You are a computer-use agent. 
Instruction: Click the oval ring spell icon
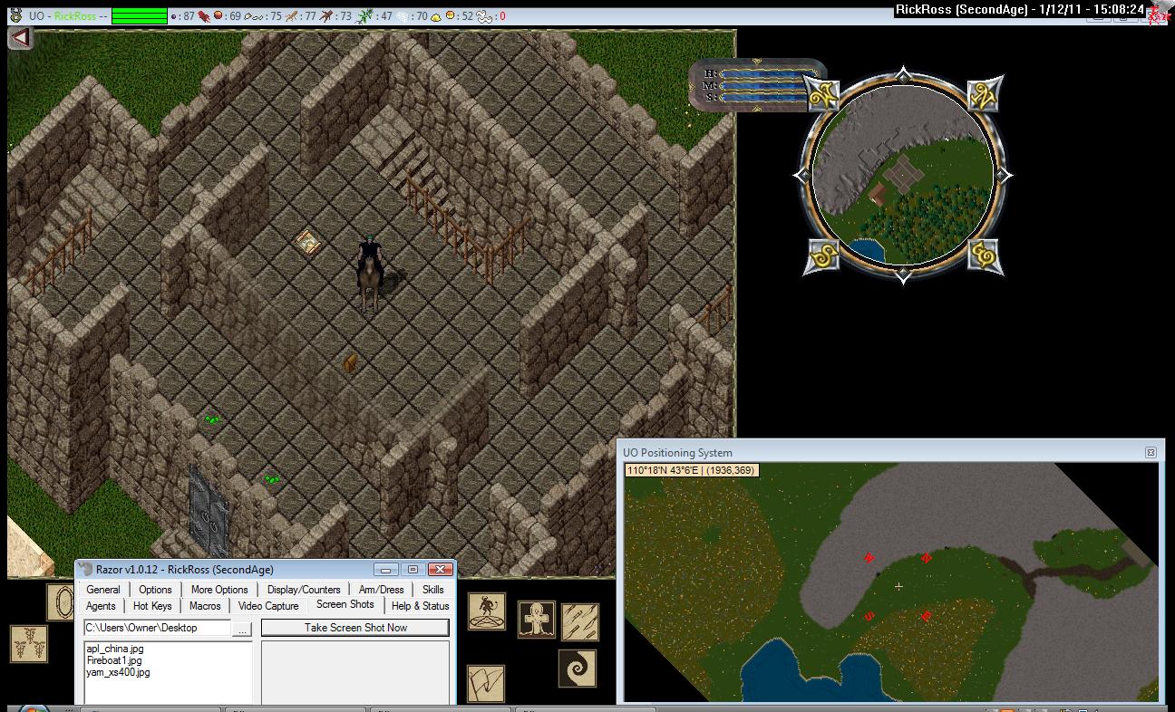(x=62, y=602)
